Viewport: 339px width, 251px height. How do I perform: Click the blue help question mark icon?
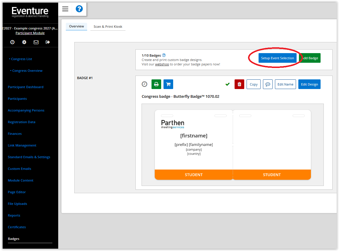(79, 9)
